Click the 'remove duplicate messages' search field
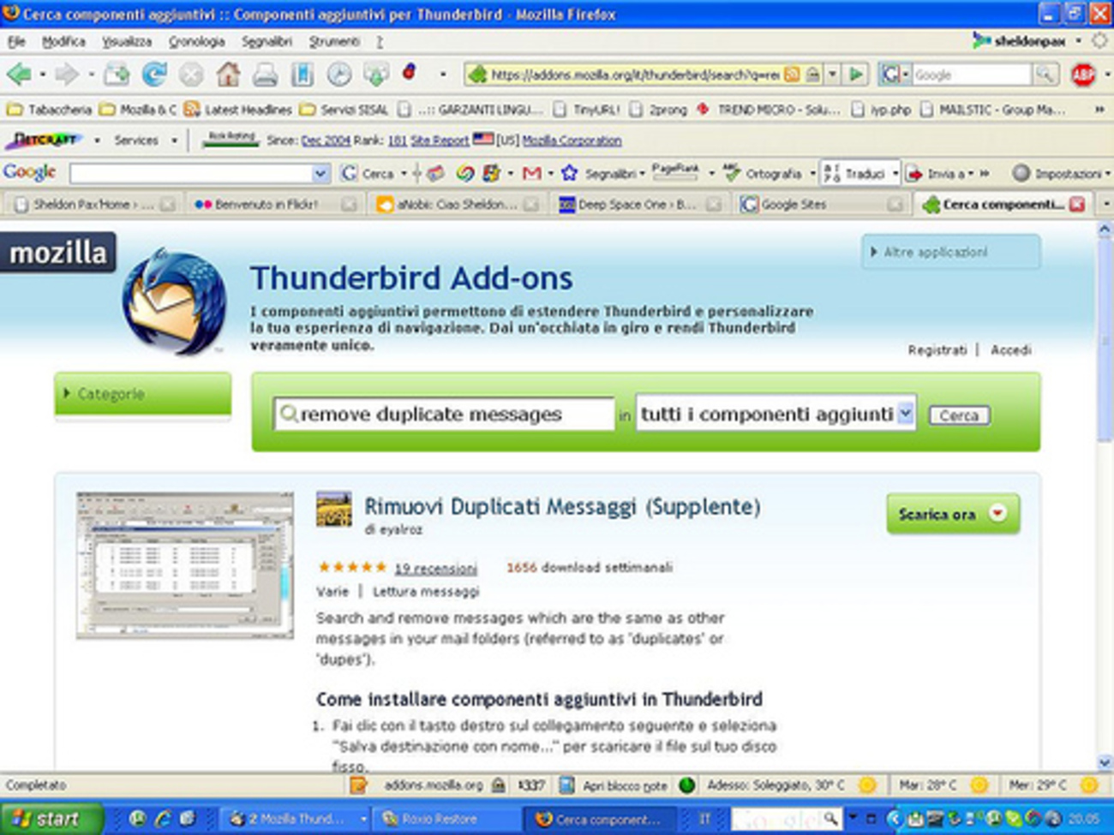Screen dimensions: 1114x835 444,415
